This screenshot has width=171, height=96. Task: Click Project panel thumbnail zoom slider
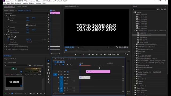point(19,93)
